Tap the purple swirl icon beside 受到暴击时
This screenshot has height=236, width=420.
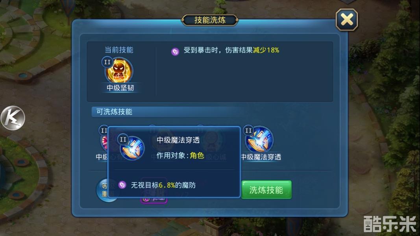(175, 52)
